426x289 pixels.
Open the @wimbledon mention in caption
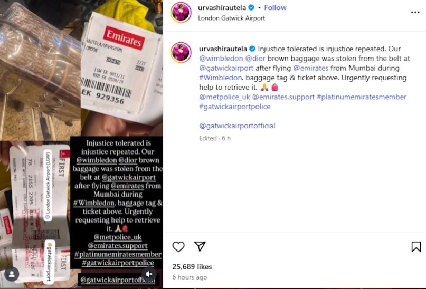pos(221,59)
